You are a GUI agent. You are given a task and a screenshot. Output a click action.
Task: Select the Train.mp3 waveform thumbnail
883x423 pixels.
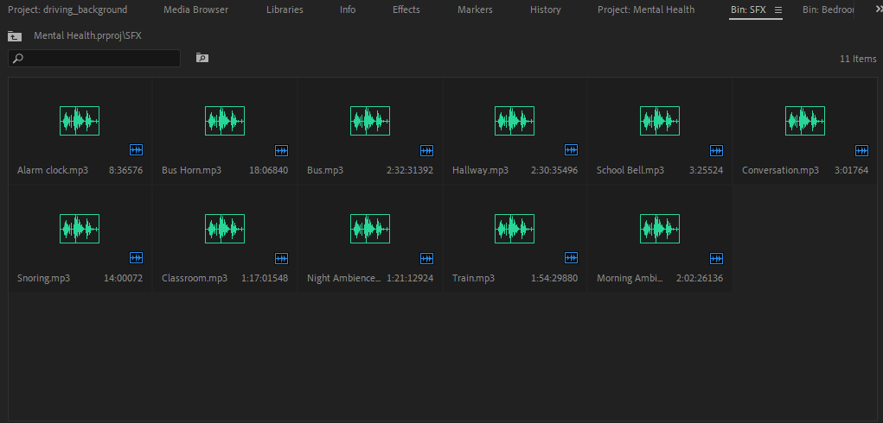515,229
